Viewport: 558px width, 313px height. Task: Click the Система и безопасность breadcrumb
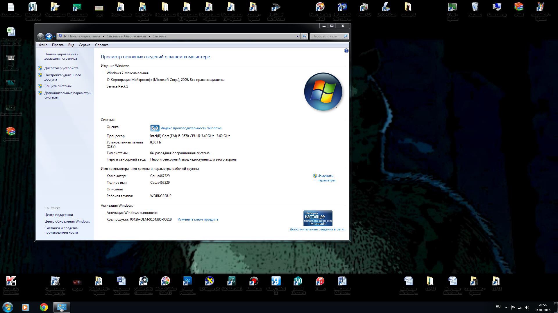pos(126,36)
